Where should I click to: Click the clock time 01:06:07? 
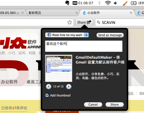point(86,3)
